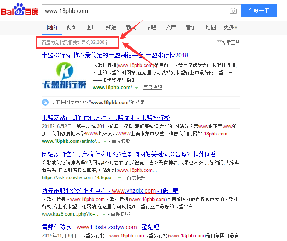Click the Baidu logo
287x241 pixels.
click(20, 10)
